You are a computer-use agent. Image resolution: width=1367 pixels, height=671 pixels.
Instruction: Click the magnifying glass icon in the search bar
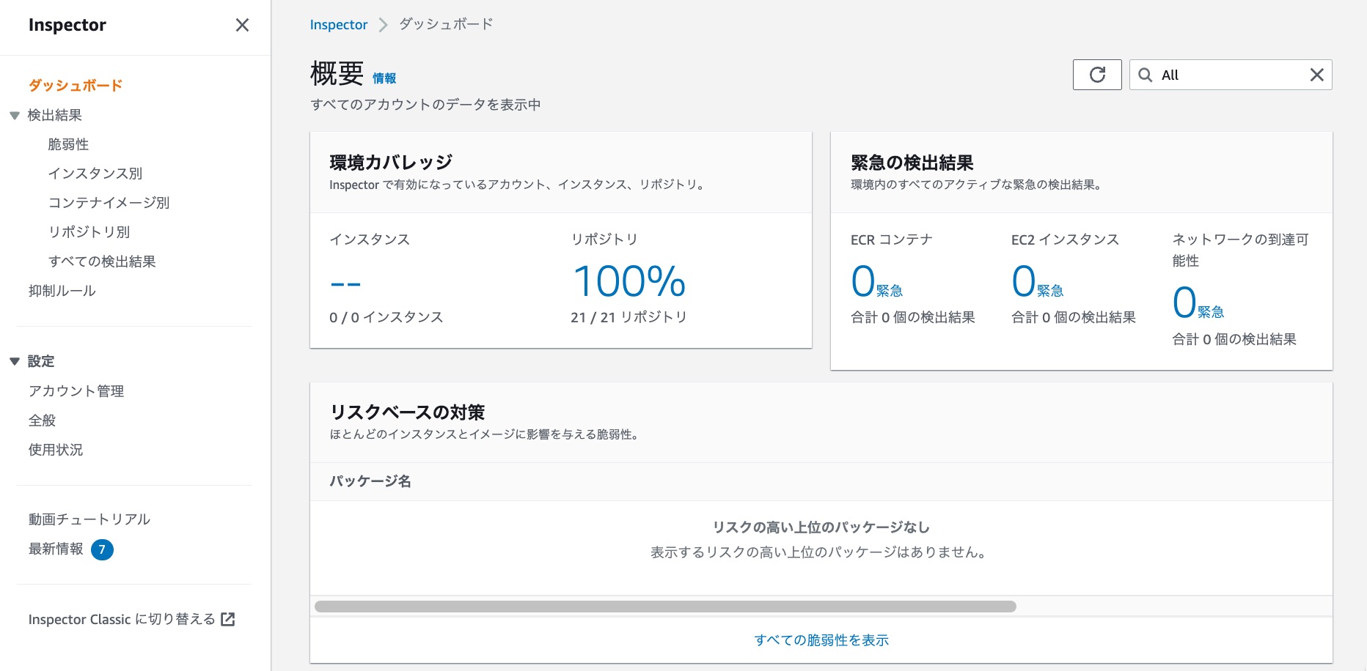coord(1145,74)
